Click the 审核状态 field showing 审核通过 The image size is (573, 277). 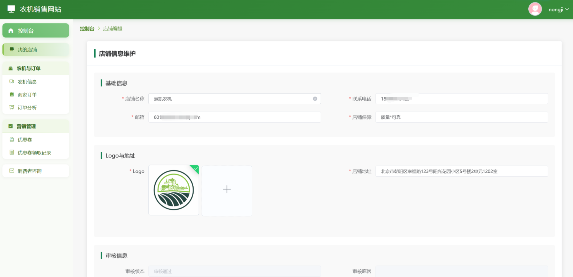pyautogui.click(x=235, y=271)
